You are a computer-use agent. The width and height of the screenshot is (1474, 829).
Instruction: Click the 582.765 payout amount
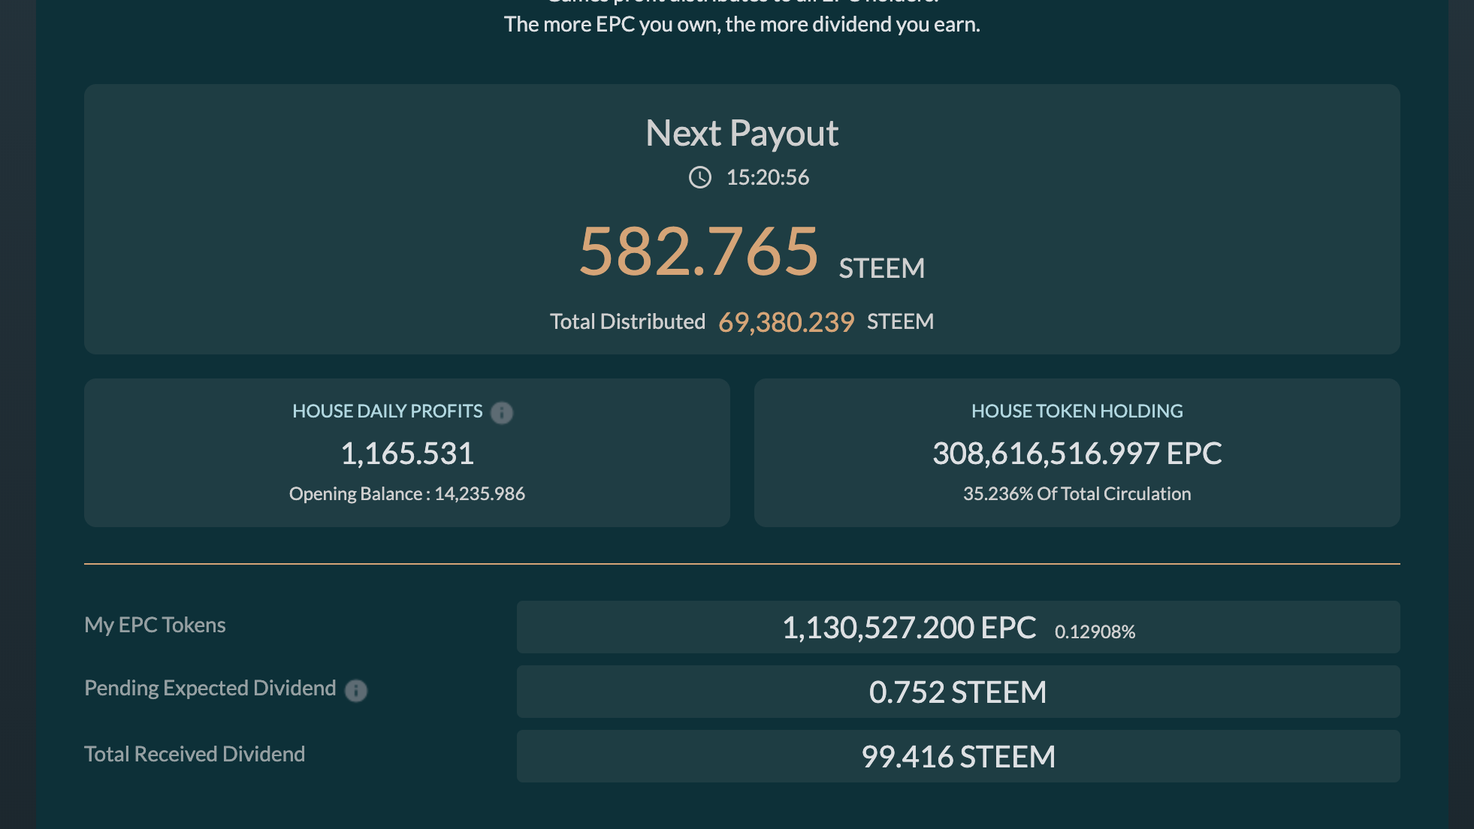698,252
